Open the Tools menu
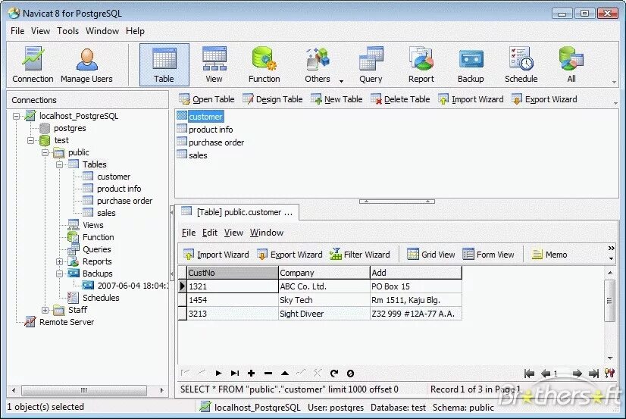The image size is (626, 419). pyautogui.click(x=68, y=31)
